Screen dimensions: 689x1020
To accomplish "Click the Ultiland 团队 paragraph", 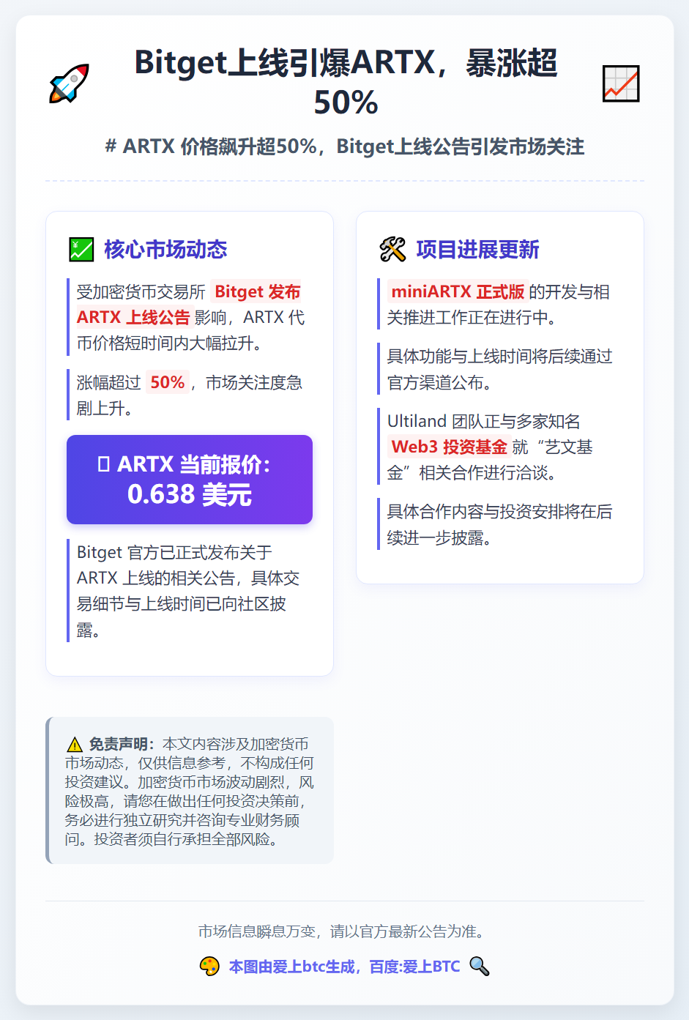I will click(x=499, y=447).
